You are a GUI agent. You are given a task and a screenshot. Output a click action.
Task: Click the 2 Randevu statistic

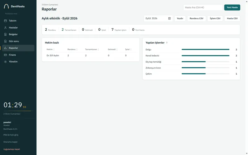(x=51, y=29)
